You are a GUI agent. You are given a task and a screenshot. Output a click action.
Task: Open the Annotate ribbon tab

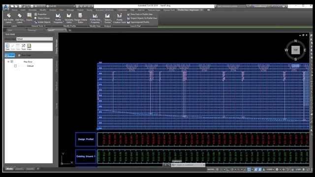32,10
